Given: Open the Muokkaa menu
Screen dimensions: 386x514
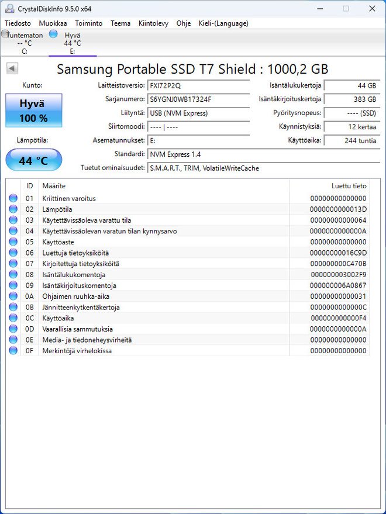Looking at the screenshot, I should (53, 23).
